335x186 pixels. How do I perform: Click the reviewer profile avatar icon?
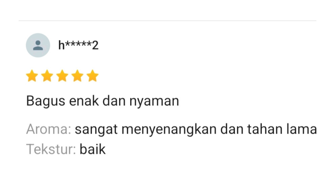38,45
